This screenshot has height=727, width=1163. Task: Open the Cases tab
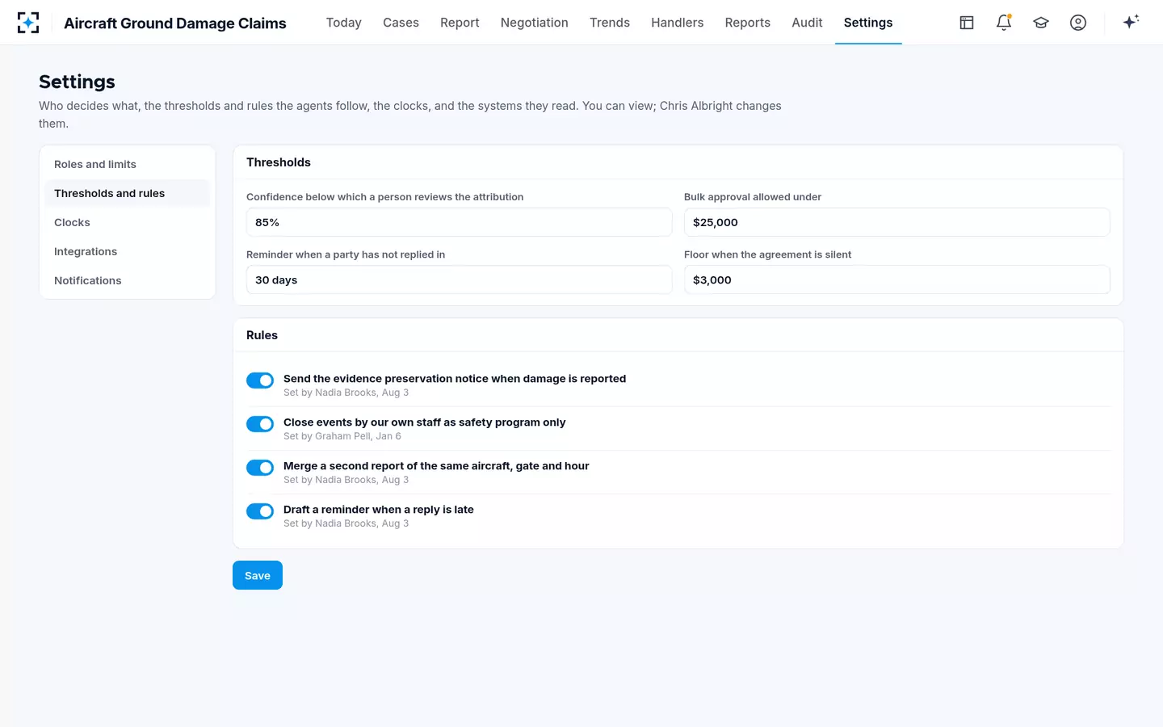click(x=401, y=23)
